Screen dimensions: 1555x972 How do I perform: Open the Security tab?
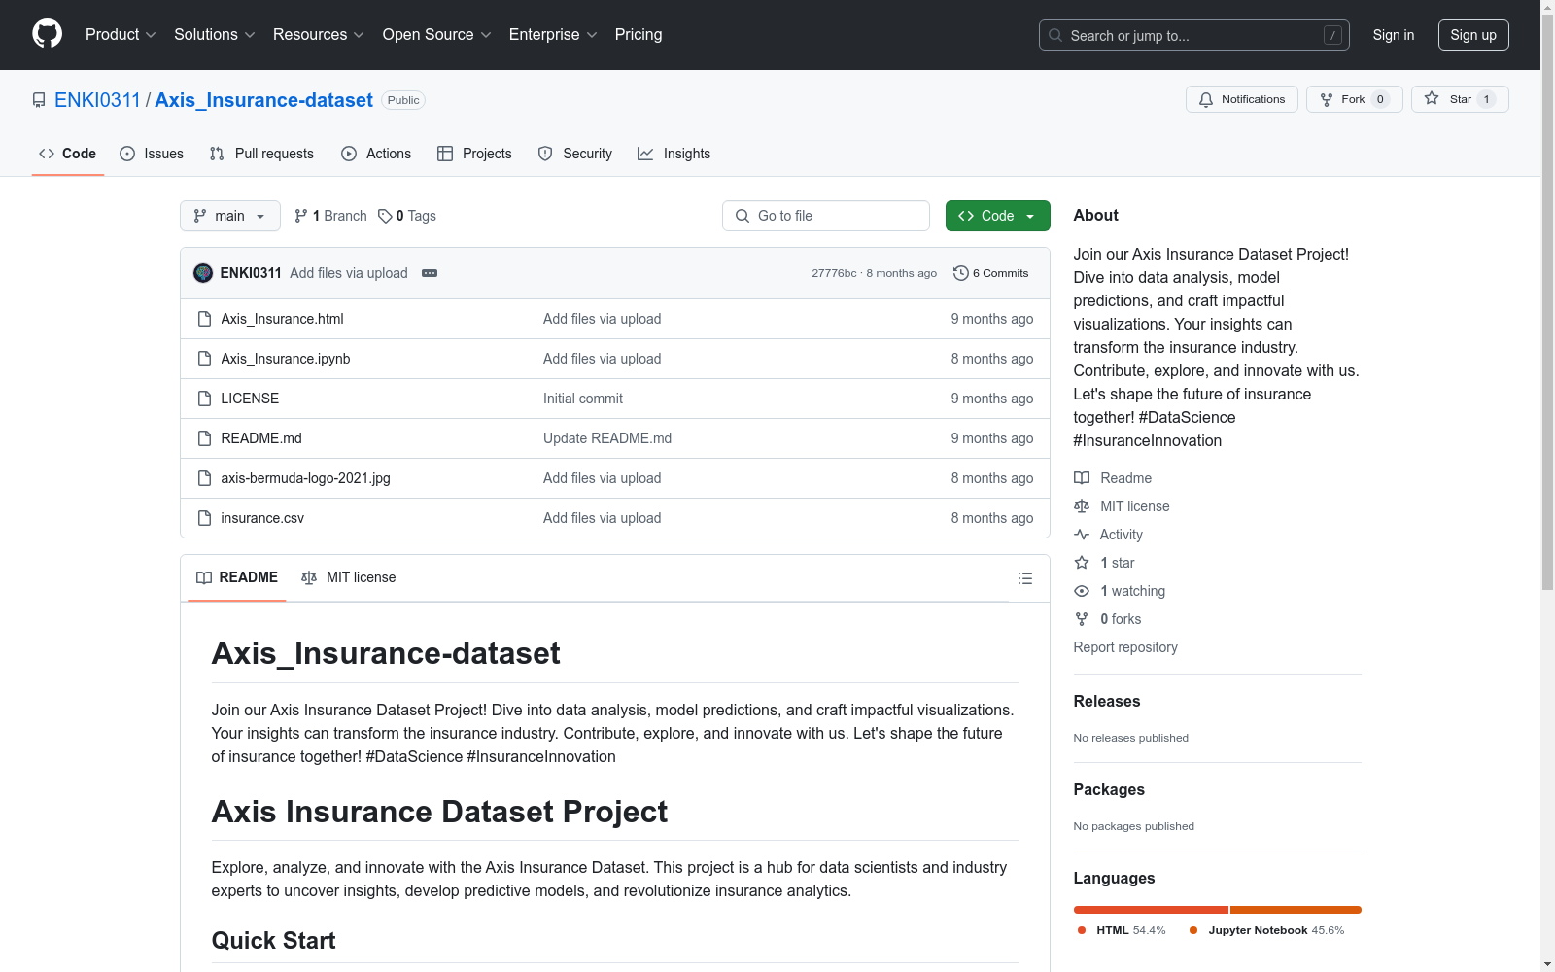click(x=575, y=154)
